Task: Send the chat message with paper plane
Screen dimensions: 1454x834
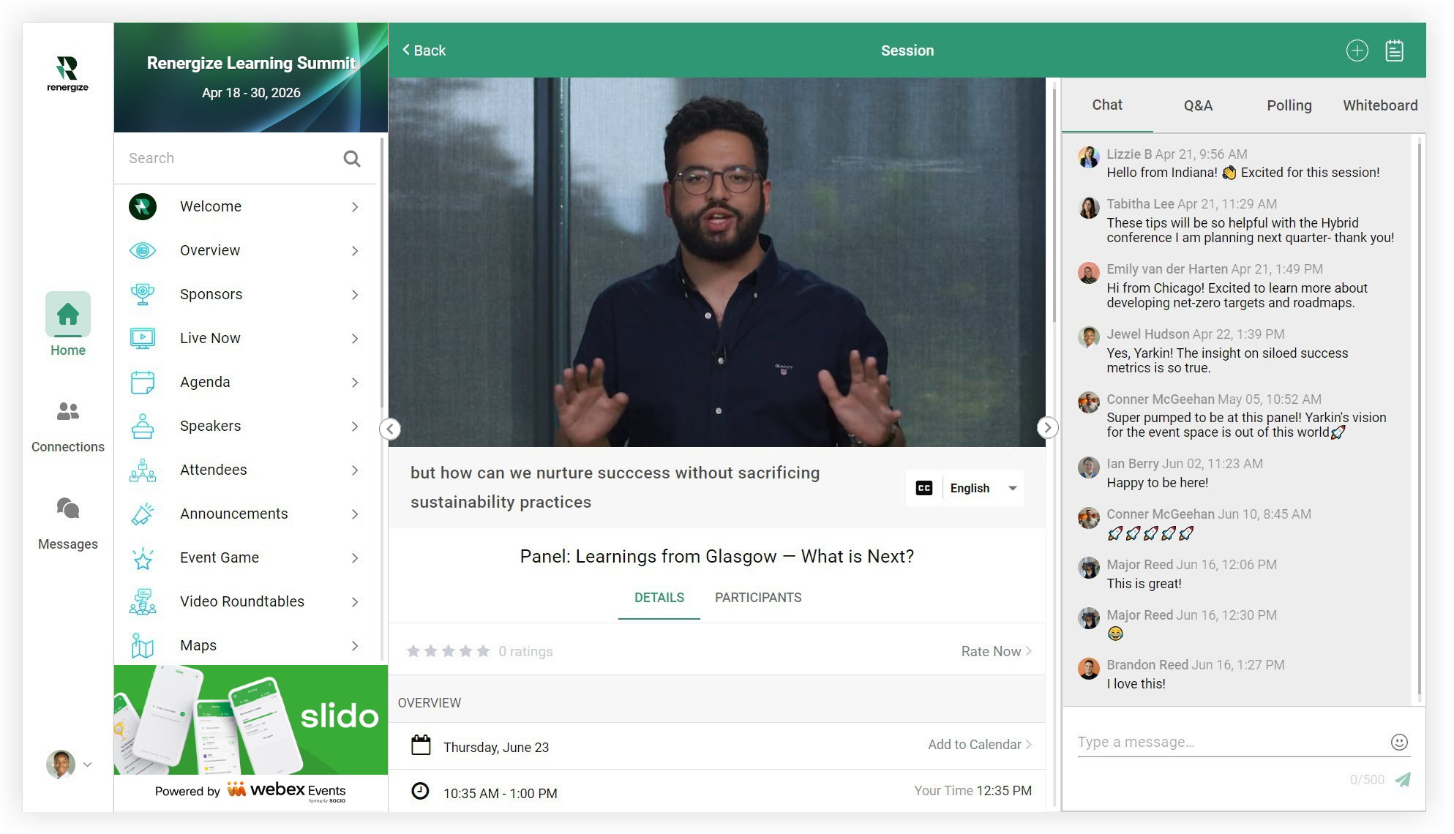Action: click(x=1403, y=780)
